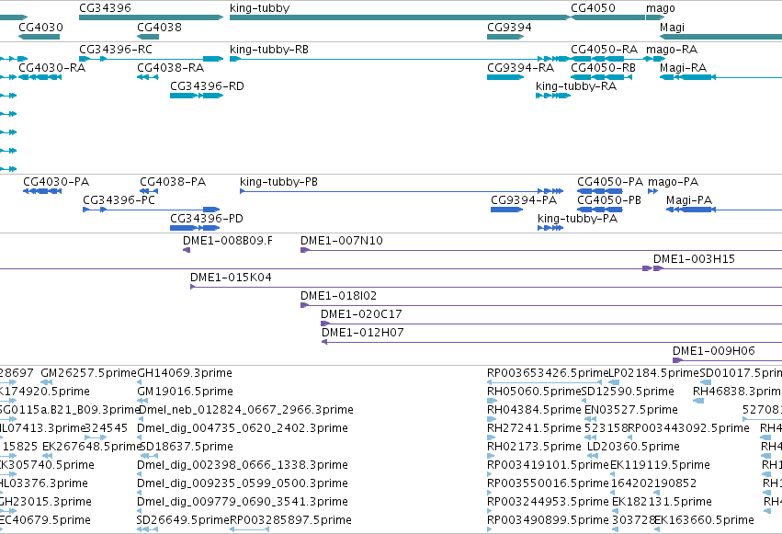Select the king-tubby gene bar

[400, 17]
